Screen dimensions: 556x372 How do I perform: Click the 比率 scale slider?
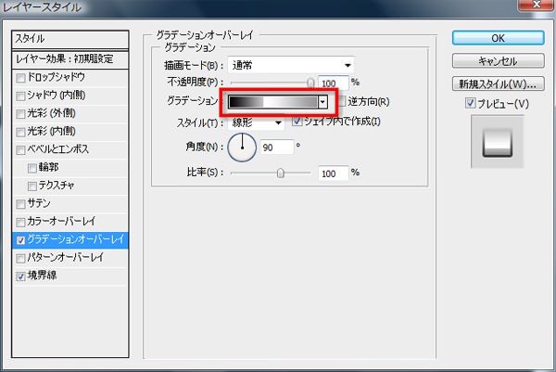point(271,173)
